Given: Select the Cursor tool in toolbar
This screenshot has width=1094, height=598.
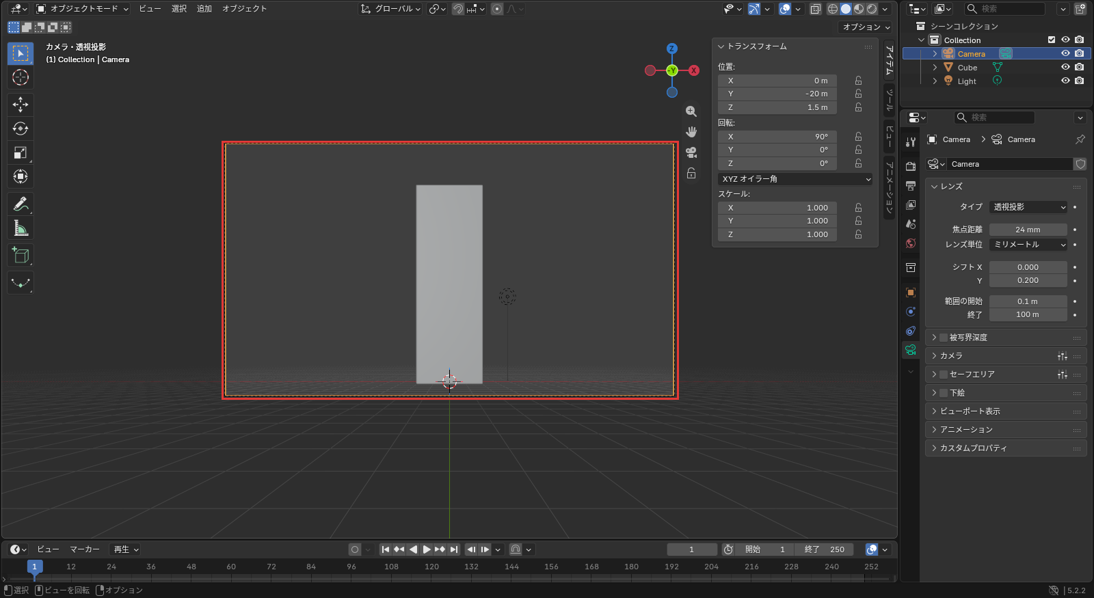Looking at the screenshot, I should [x=21, y=77].
